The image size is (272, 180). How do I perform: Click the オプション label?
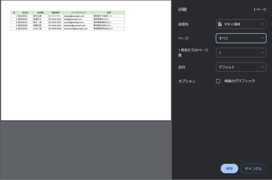pyautogui.click(x=187, y=81)
